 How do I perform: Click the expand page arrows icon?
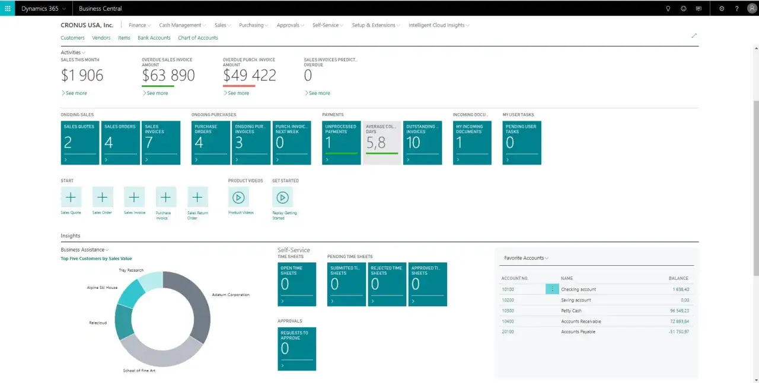(694, 36)
